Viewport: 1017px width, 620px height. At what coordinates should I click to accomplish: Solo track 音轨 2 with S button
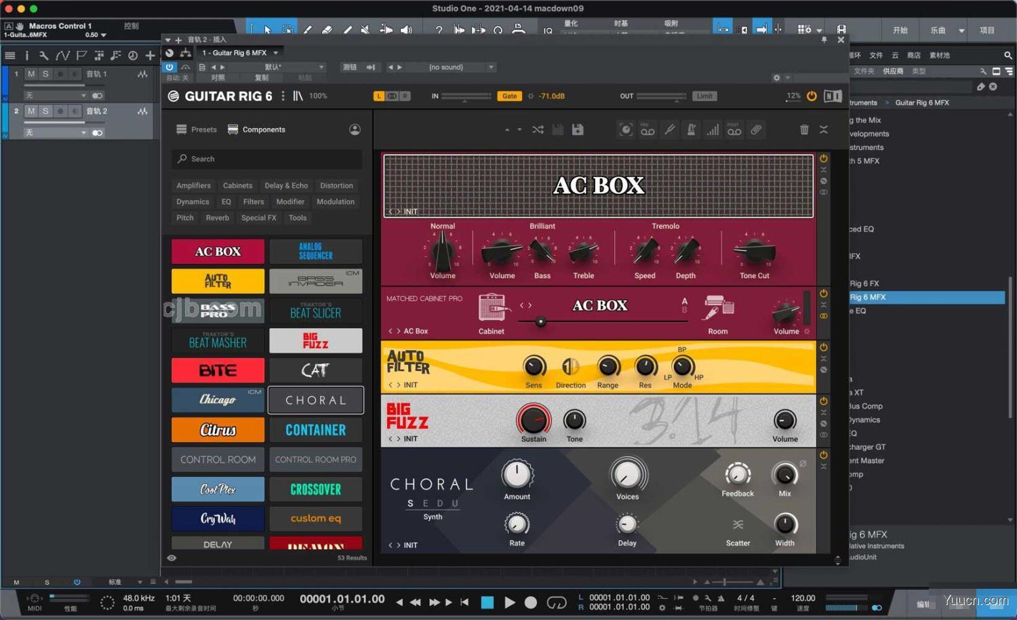(x=45, y=111)
